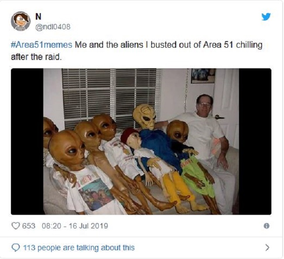Open the 08:20 - 16 Jul 2019 timestamp
Image resolution: width=284 pixels, height=259 pixels.
coord(75,226)
